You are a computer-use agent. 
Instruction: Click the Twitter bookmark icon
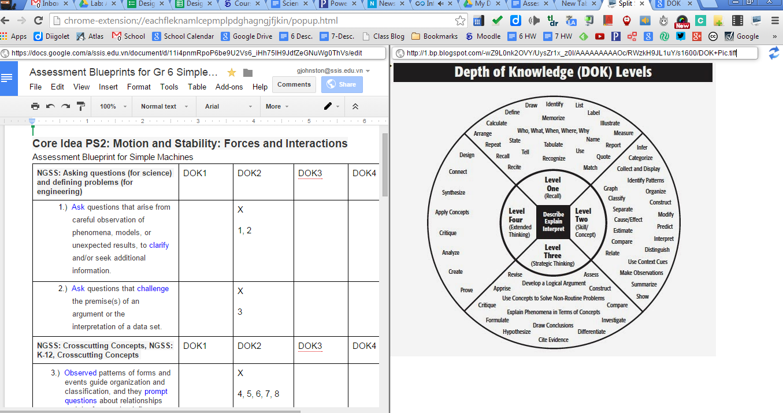point(680,36)
